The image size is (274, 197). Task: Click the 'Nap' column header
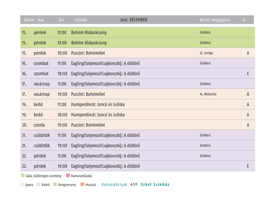[x=41, y=20]
